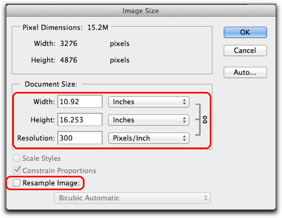Click the Resample Image label text
This screenshot has height=218, width=282.
point(51,183)
